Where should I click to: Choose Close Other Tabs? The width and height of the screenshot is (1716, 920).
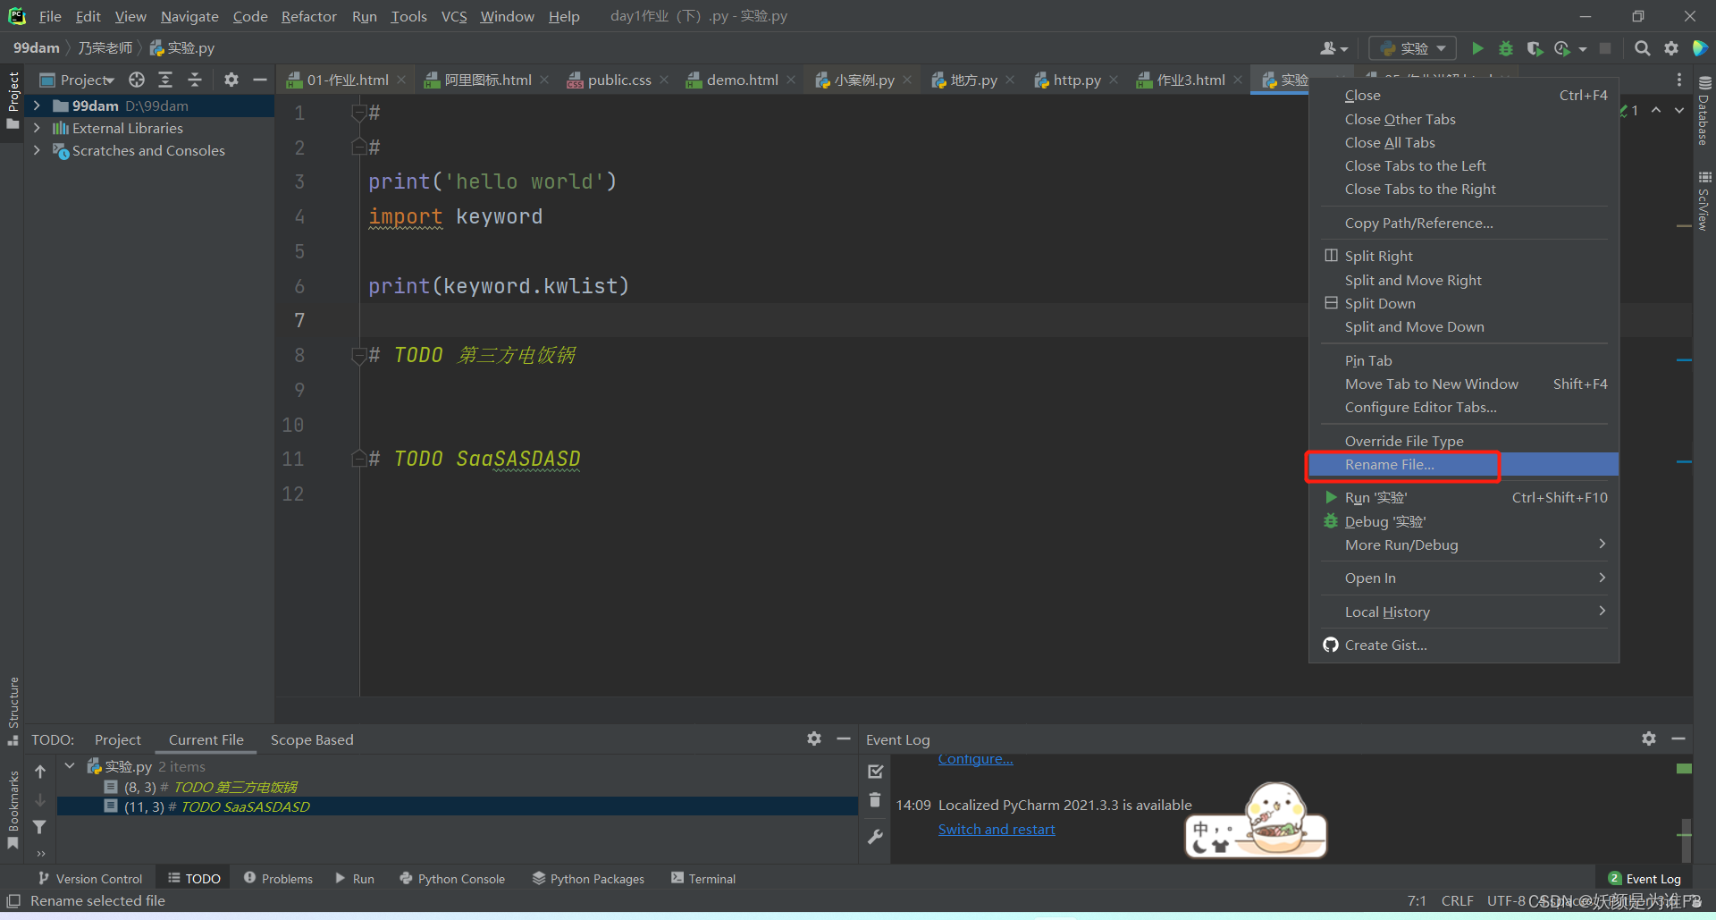[x=1464, y=119]
